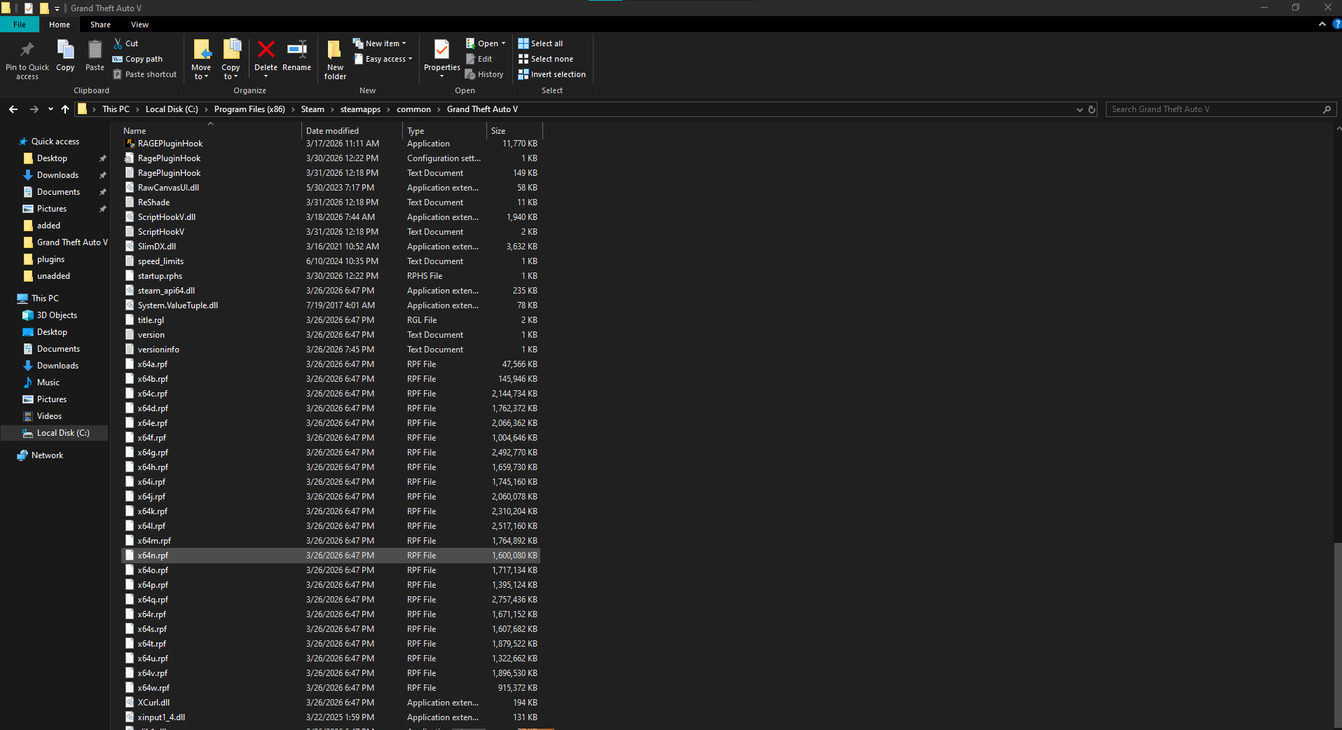Switch to the Share ribbon tab
Screen dimensions: 1342x730
pos(100,25)
